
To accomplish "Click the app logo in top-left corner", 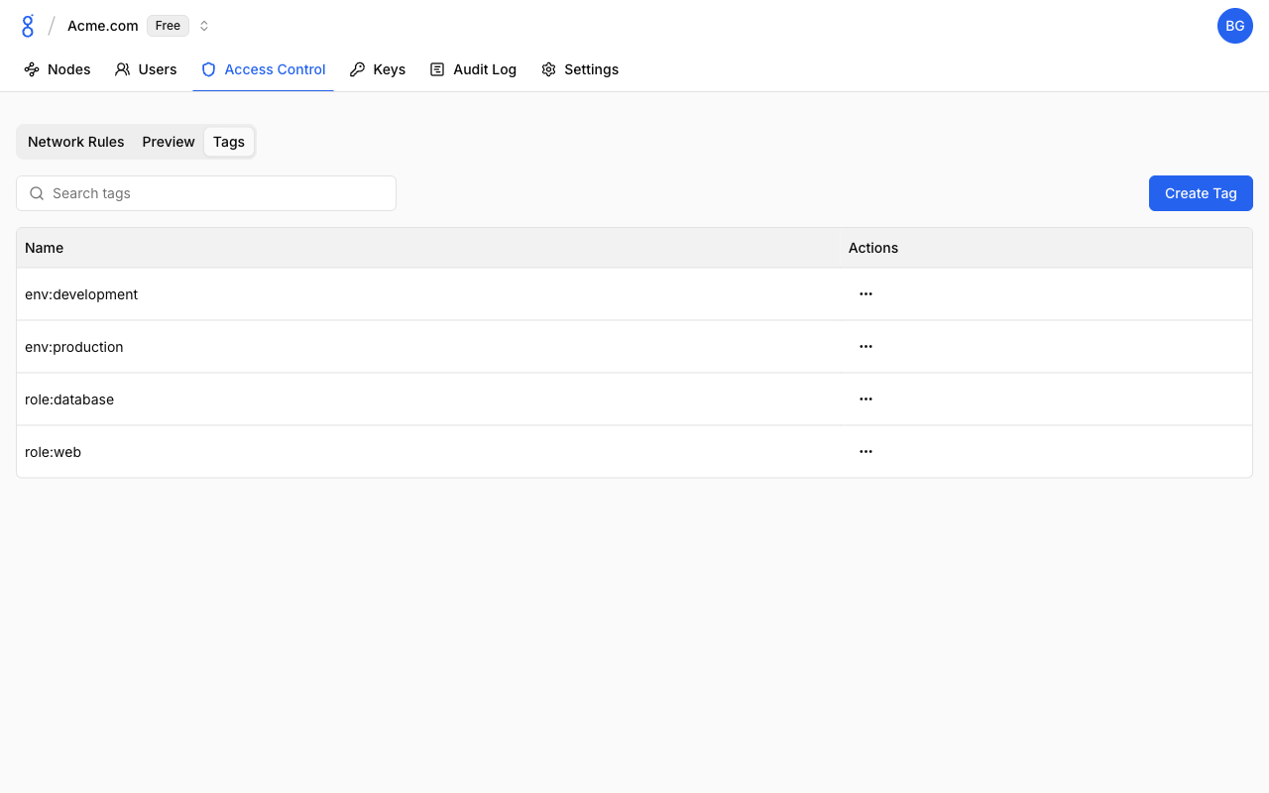I will point(28,26).
